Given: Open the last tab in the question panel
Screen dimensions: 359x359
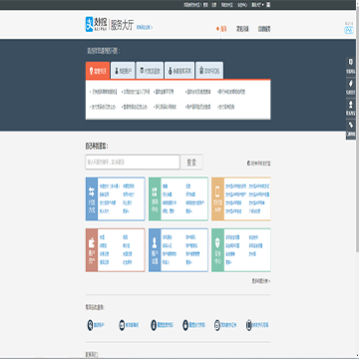Looking at the screenshot, I should pyautogui.click(x=209, y=71).
